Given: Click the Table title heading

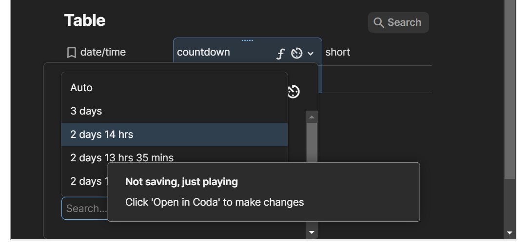Looking at the screenshot, I should point(85,20).
